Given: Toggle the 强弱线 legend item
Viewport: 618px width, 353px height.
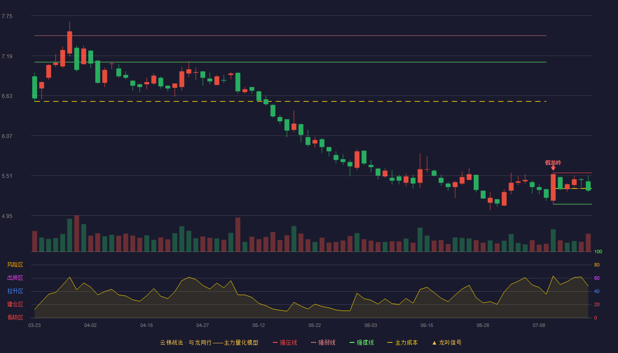Looking at the screenshot, I should pyautogui.click(x=323, y=342).
